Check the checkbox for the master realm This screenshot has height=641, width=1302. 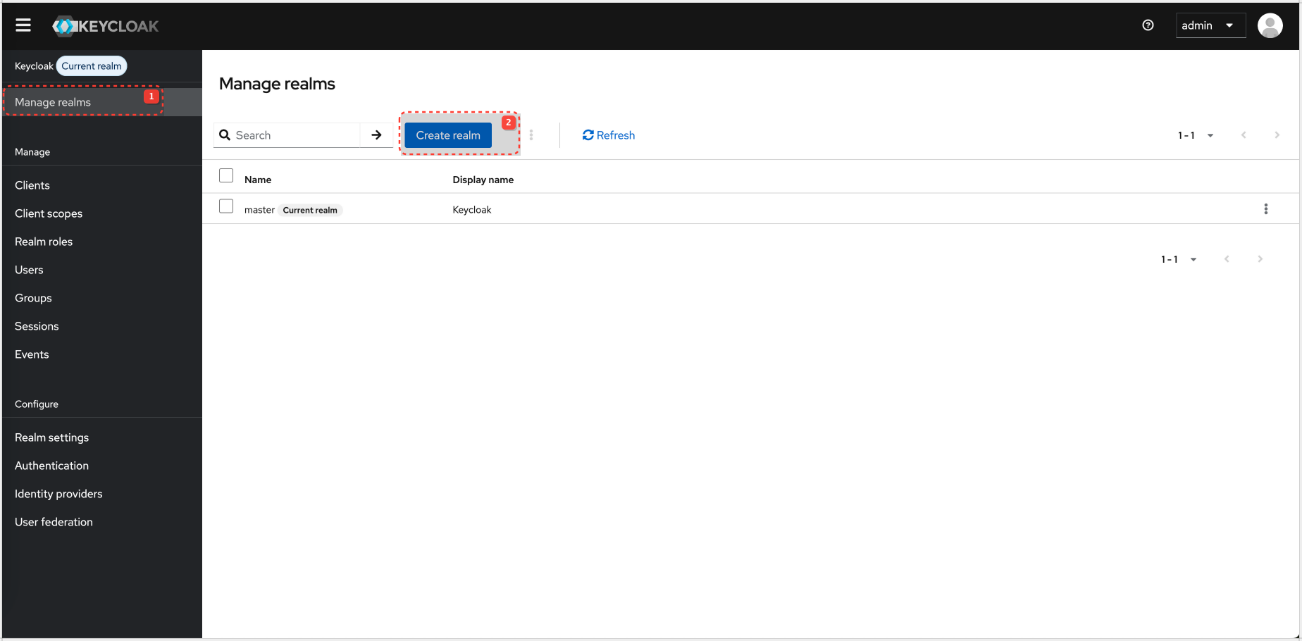226,206
